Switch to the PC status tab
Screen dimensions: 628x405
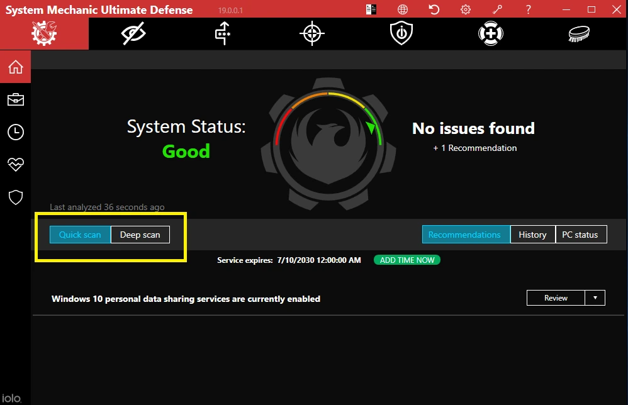[x=581, y=235]
